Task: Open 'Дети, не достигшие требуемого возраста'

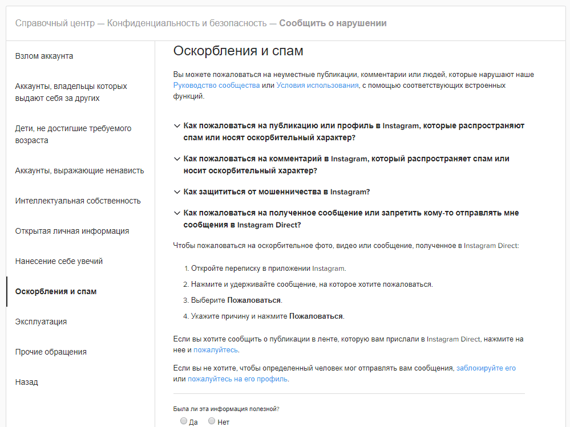Action: [x=73, y=135]
